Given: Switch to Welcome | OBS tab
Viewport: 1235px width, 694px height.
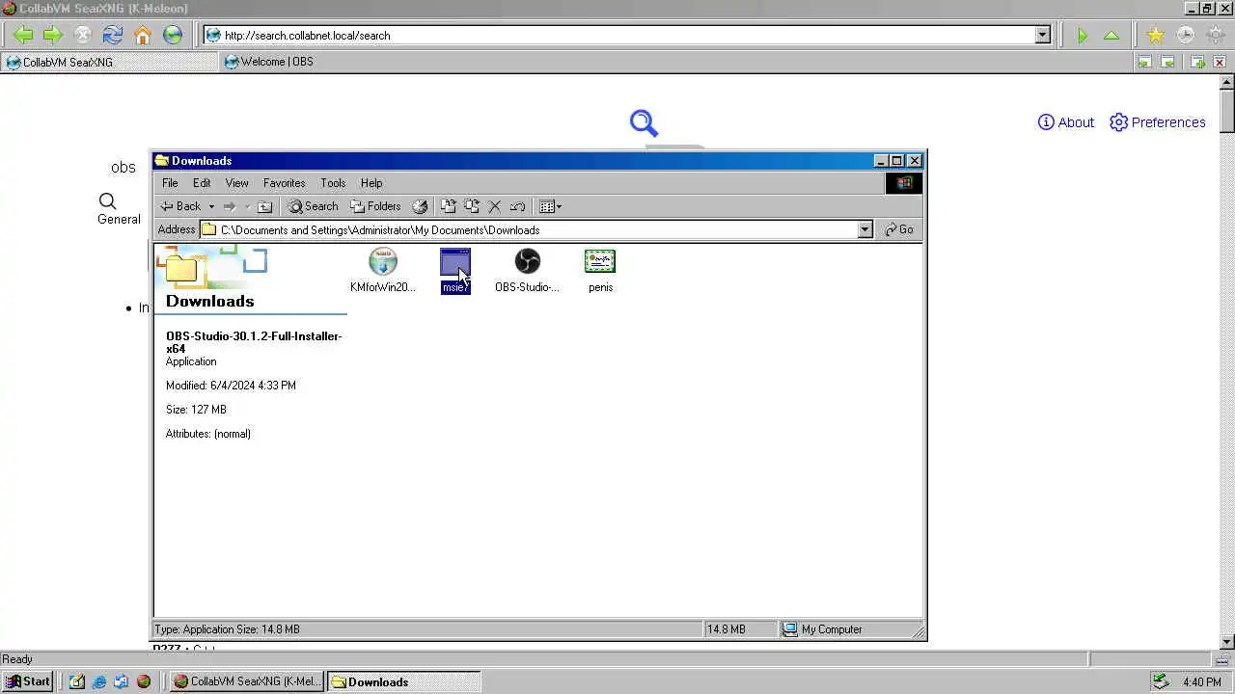Looking at the screenshot, I should coord(268,62).
